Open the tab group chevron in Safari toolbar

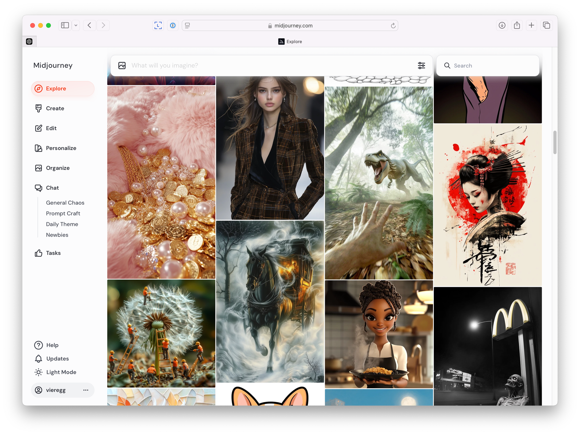75,25
